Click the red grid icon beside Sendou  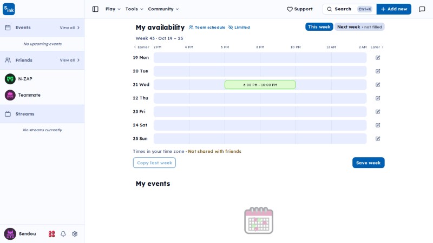(51, 234)
